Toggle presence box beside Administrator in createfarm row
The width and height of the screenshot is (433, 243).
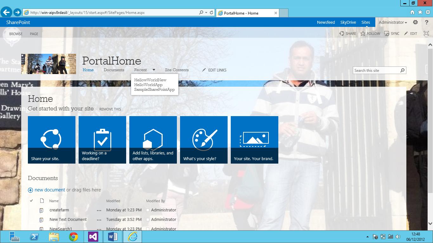pyautogui.click(x=148, y=210)
